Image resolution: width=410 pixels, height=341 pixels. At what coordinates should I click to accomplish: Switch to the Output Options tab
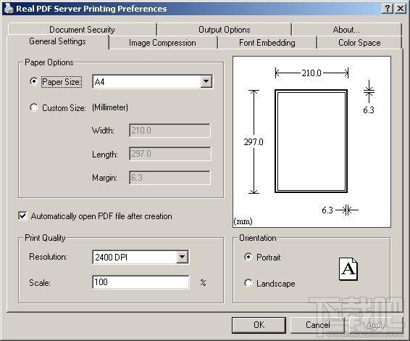pyautogui.click(x=225, y=29)
